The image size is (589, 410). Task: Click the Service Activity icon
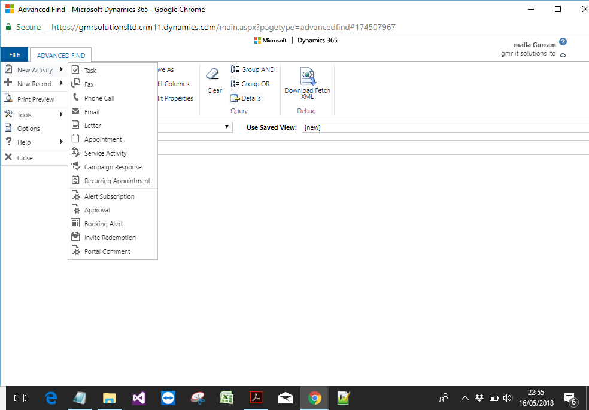[x=75, y=153]
